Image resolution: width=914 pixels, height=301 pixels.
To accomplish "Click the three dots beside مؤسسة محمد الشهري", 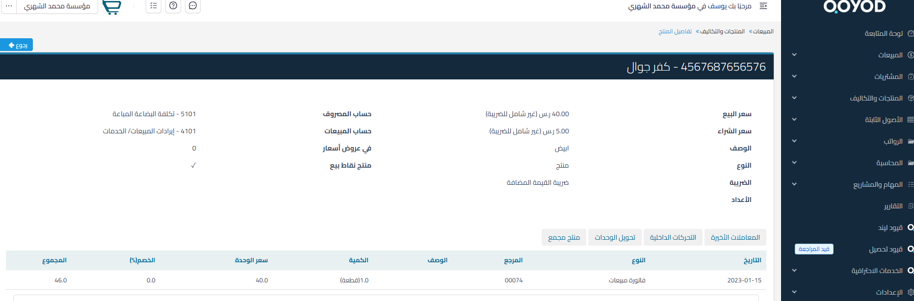I will pos(9,6).
